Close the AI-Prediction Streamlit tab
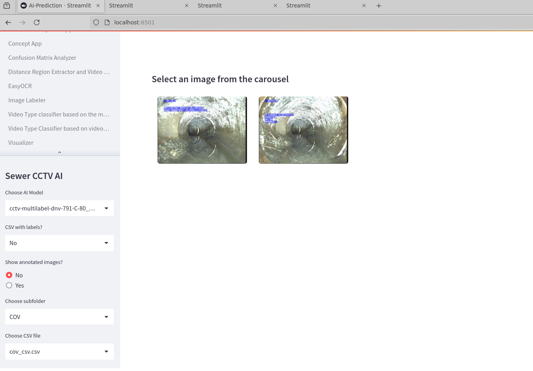This screenshot has height=371, width=533. tap(98, 6)
